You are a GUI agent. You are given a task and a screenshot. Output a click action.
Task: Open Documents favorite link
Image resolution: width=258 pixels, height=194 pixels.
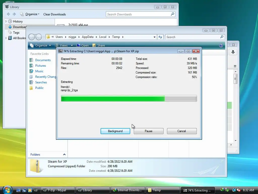coord(43,60)
